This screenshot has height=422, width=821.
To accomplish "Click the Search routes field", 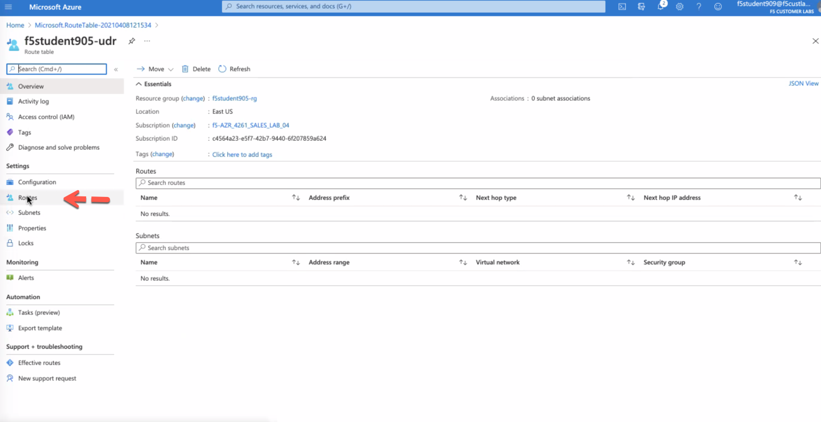I will pos(478,183).
